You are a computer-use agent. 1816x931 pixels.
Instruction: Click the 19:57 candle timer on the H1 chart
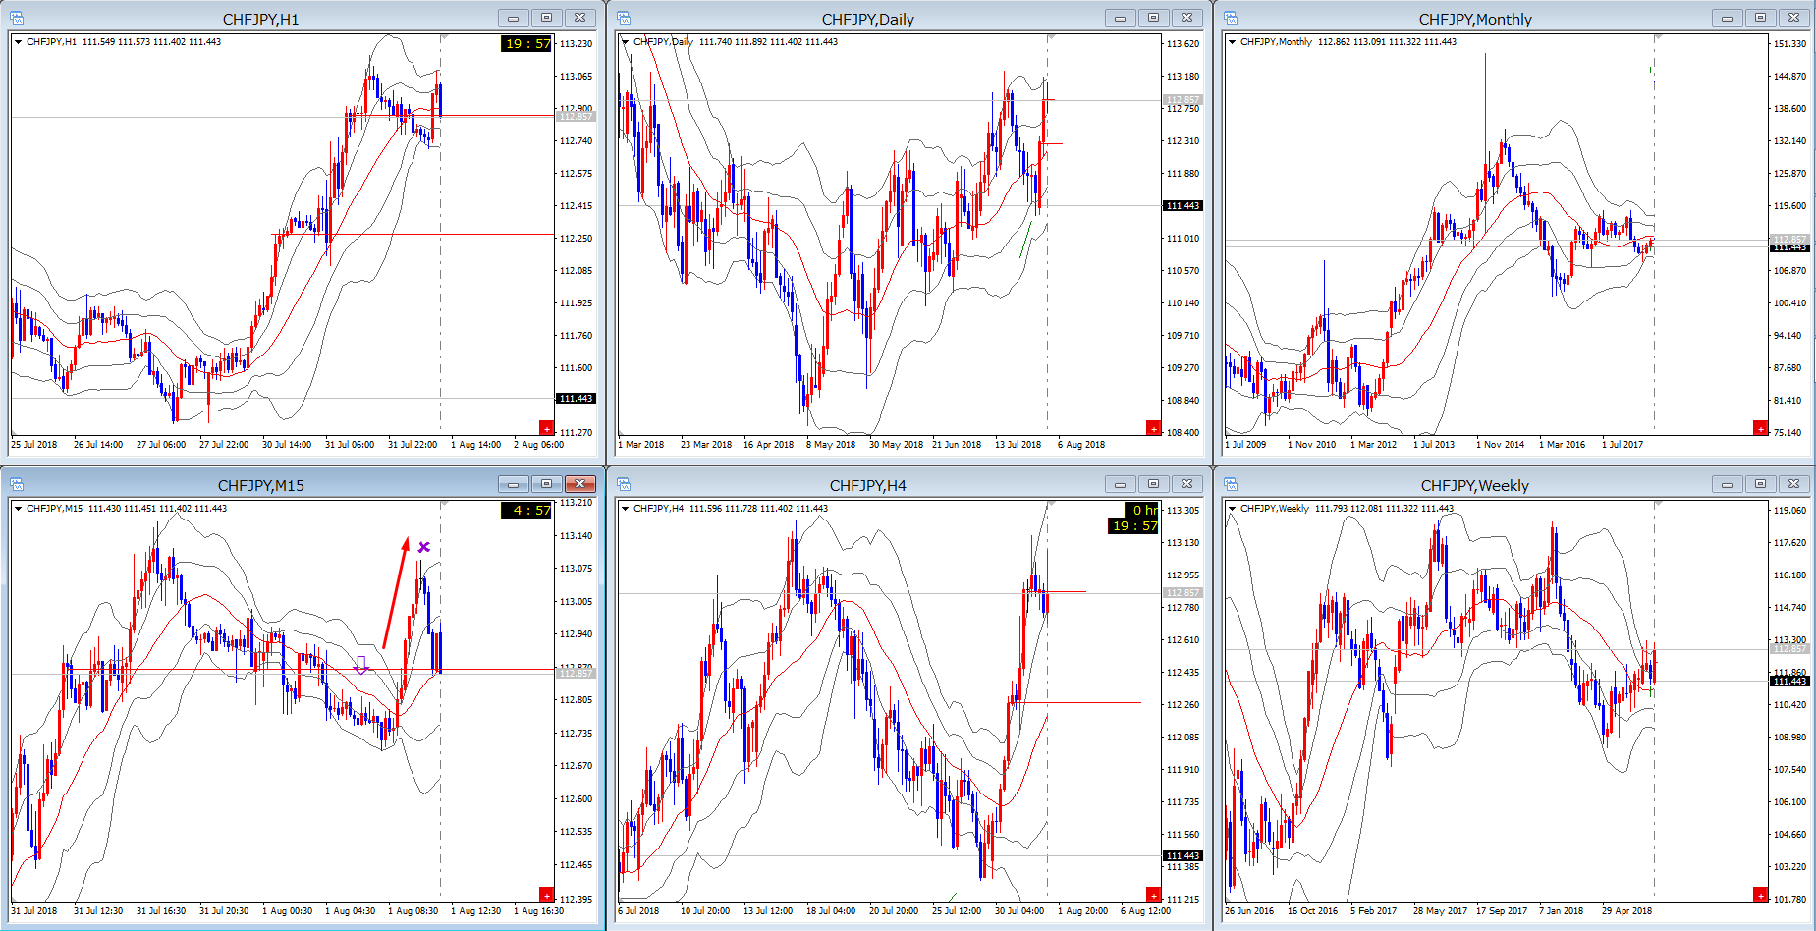coord(526,44)
